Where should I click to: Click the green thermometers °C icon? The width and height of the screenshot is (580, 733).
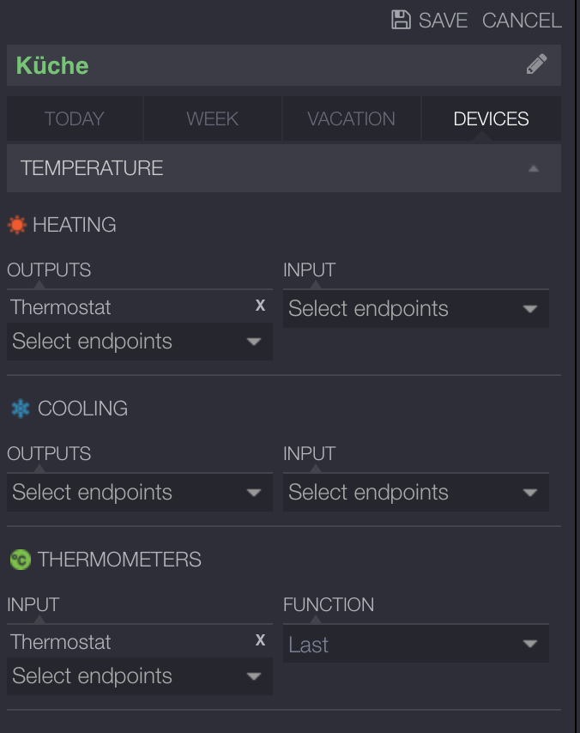(x=20, y=560)
